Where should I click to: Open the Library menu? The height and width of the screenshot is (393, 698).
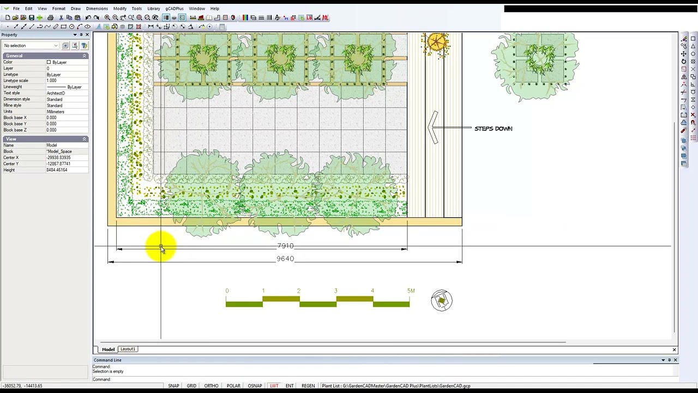(154, 9)
